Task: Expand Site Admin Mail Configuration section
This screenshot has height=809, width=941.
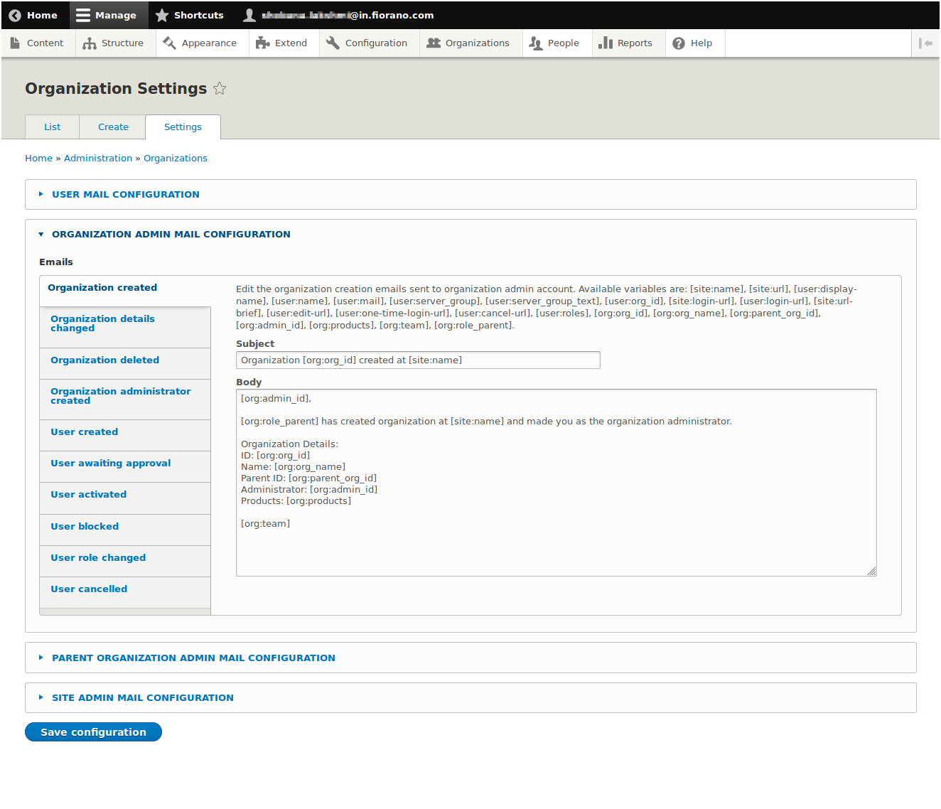Action: pos(142,698)
